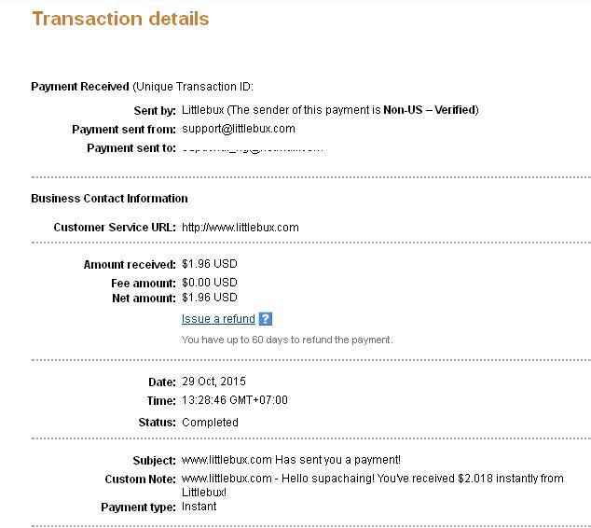
Task: Click the Custom Note message text
Action: [x=372, y=479]
